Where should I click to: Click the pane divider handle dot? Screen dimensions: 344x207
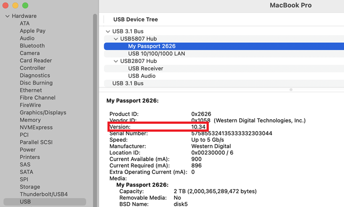[x=290, y=90]
